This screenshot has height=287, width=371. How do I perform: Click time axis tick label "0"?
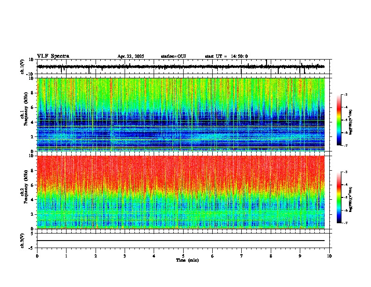(37, 256)
